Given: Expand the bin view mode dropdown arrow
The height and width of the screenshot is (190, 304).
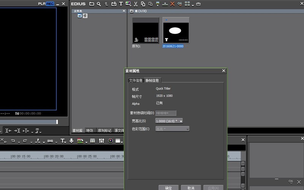Looking at the screenshot, I should [x=193, y=5].
